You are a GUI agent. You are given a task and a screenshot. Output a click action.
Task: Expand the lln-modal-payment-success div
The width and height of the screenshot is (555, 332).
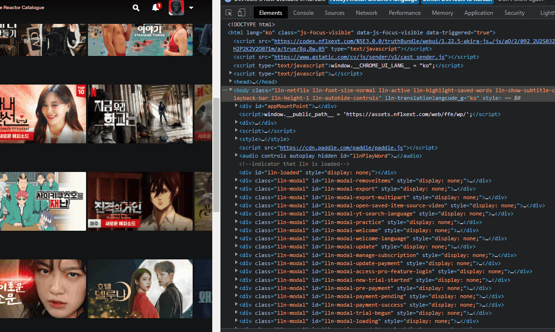(x=236, y=304)
